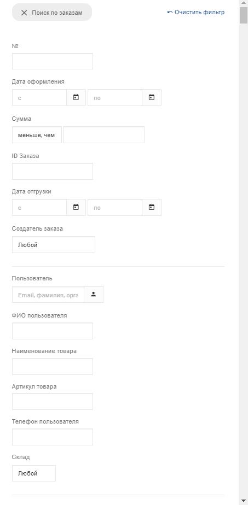Click the Наименование товара input field
This screenshot has width=248, height=505.
pos(53,367)
